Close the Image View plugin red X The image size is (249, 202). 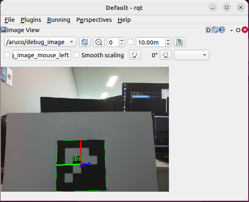tap(245, 30)
